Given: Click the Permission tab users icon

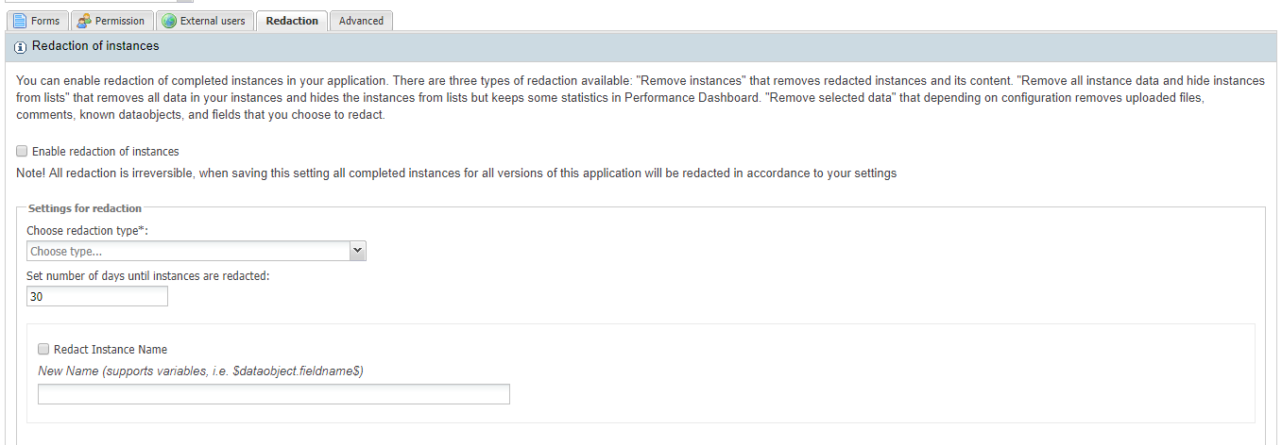Looking at the screenshot, I should pyautogui.click(x=83, y=21).
